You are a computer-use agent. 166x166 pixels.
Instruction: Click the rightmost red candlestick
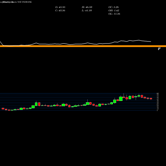[x=151, y=99]
